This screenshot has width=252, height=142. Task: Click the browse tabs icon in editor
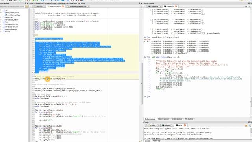coord(31,6)
